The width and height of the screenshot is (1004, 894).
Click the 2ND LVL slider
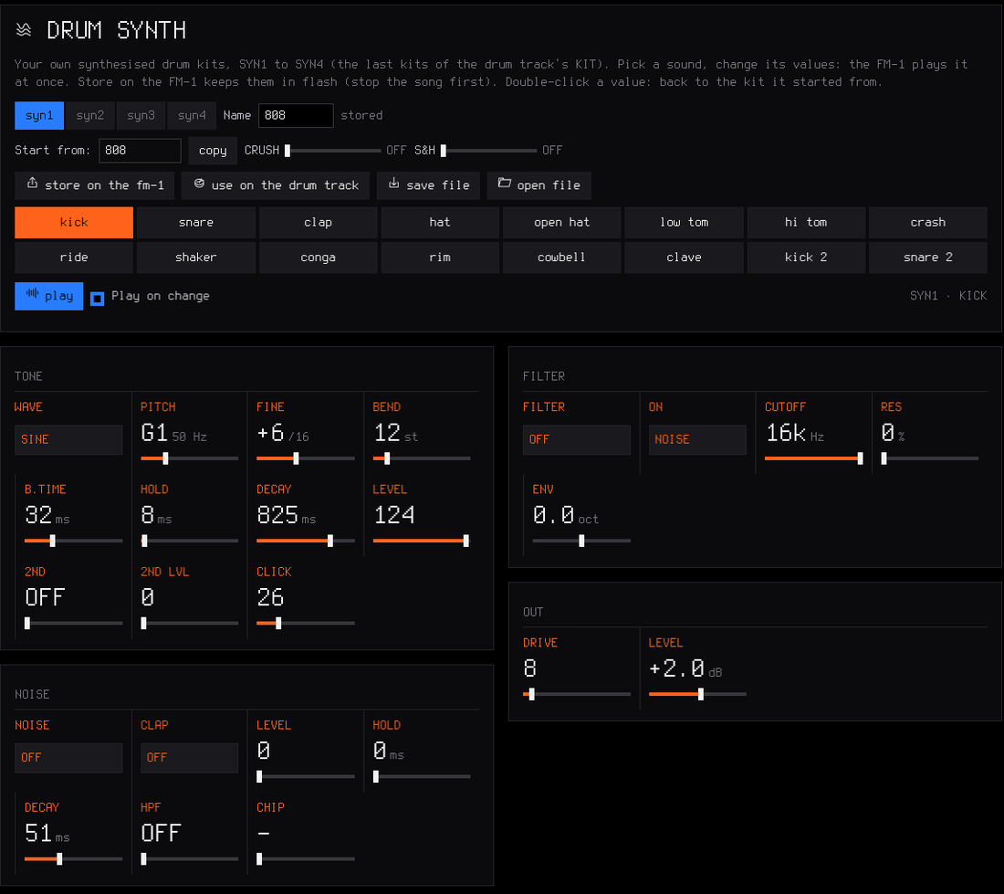pos(190,623)
